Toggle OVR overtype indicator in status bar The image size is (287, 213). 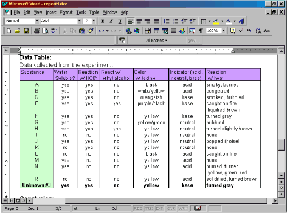point(171,208)
